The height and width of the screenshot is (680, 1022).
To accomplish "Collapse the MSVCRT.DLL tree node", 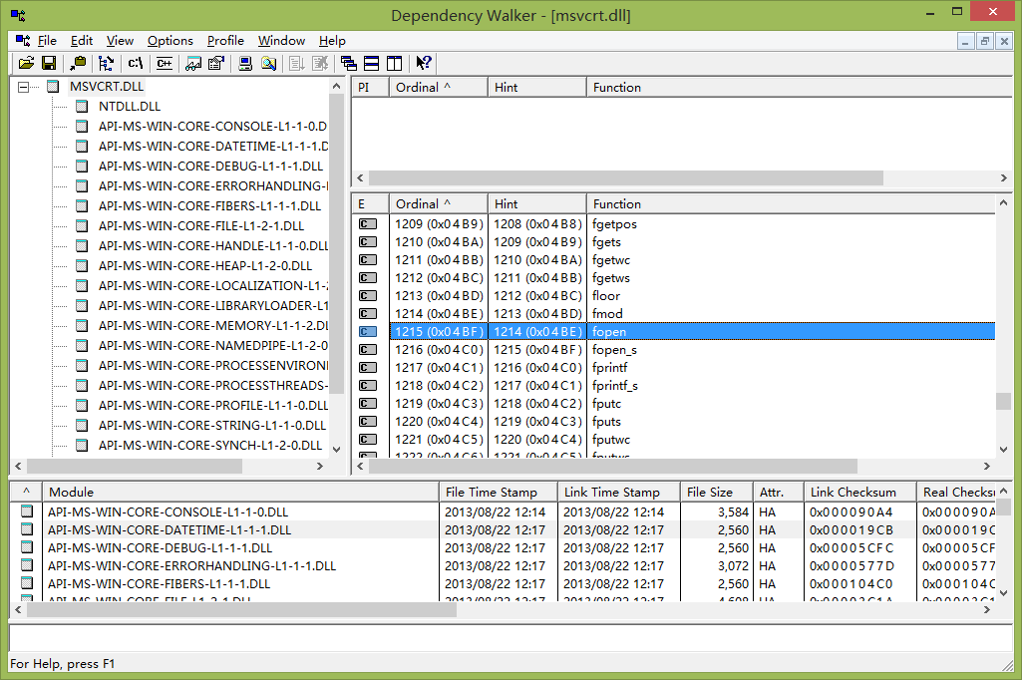I will click(24, 87).
